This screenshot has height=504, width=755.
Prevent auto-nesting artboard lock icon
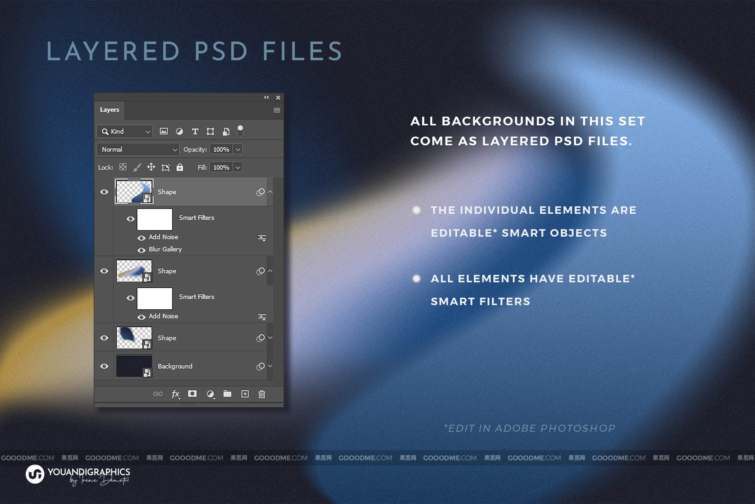point(166,167)
